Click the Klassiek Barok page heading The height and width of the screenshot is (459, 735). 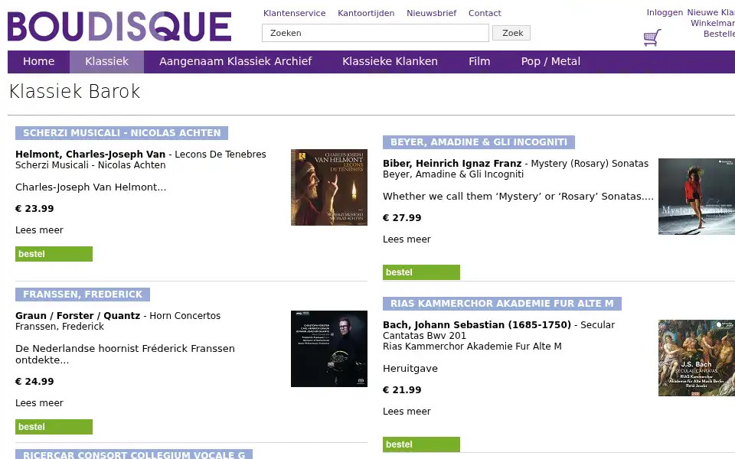click(x=74, y=91)
